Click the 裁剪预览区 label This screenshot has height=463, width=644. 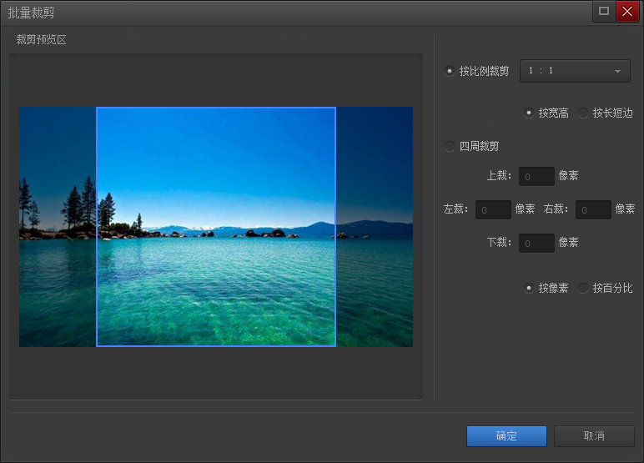41,40
